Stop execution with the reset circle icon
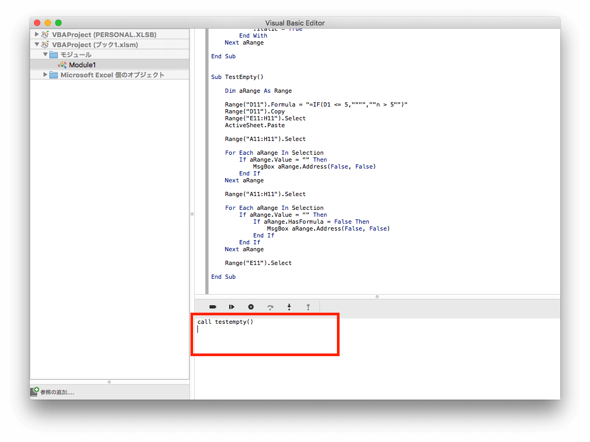Screen dimensions: 590x442 click(251, 307)
